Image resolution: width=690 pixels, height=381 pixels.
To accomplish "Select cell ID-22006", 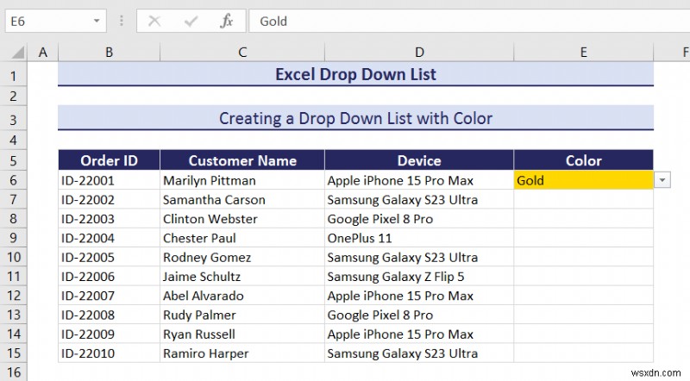I will pyautogui.click(x=110, y=277).
